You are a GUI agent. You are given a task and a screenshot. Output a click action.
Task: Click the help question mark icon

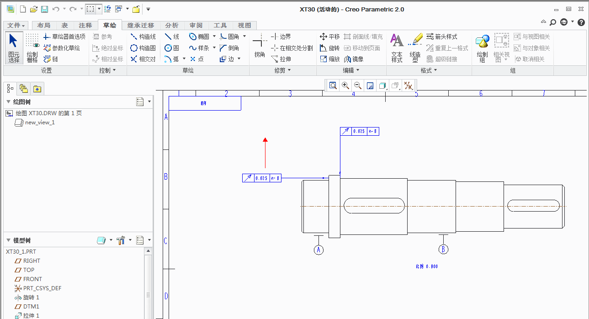tap(581, 22)
